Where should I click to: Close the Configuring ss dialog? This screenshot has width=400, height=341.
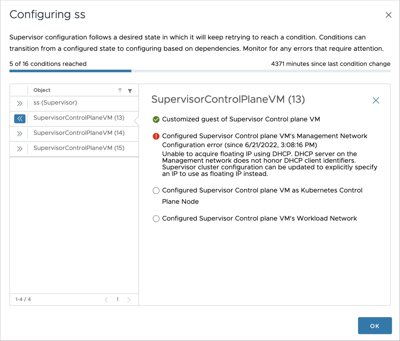388,15
